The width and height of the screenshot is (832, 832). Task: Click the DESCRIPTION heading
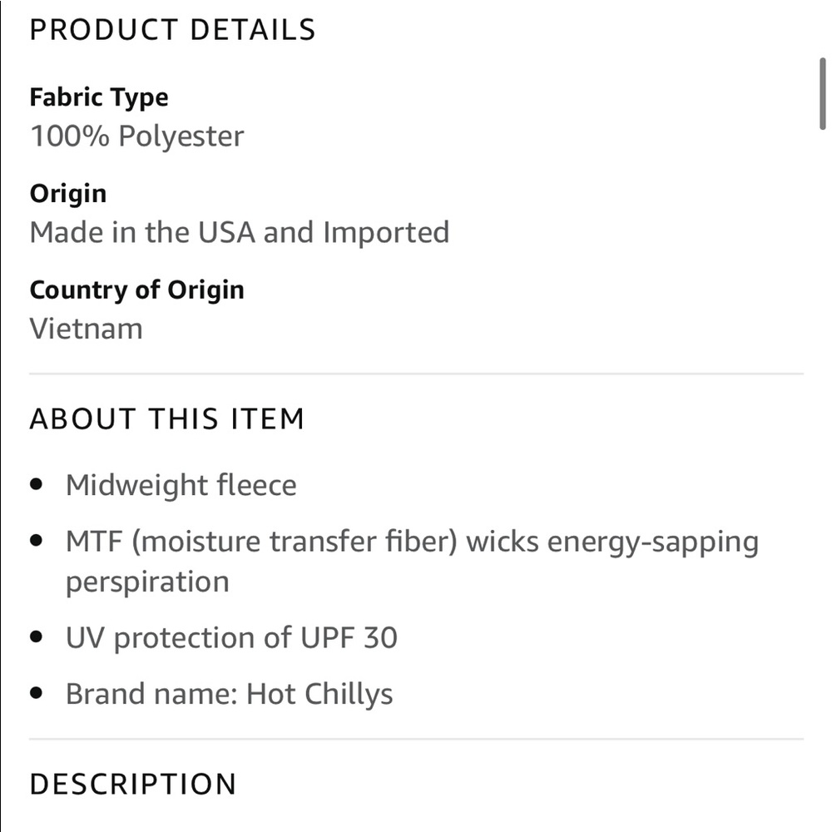tap(133, 785)
